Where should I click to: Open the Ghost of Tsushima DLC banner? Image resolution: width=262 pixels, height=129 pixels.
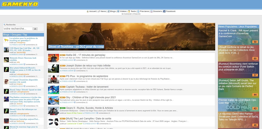coord(131,37)
